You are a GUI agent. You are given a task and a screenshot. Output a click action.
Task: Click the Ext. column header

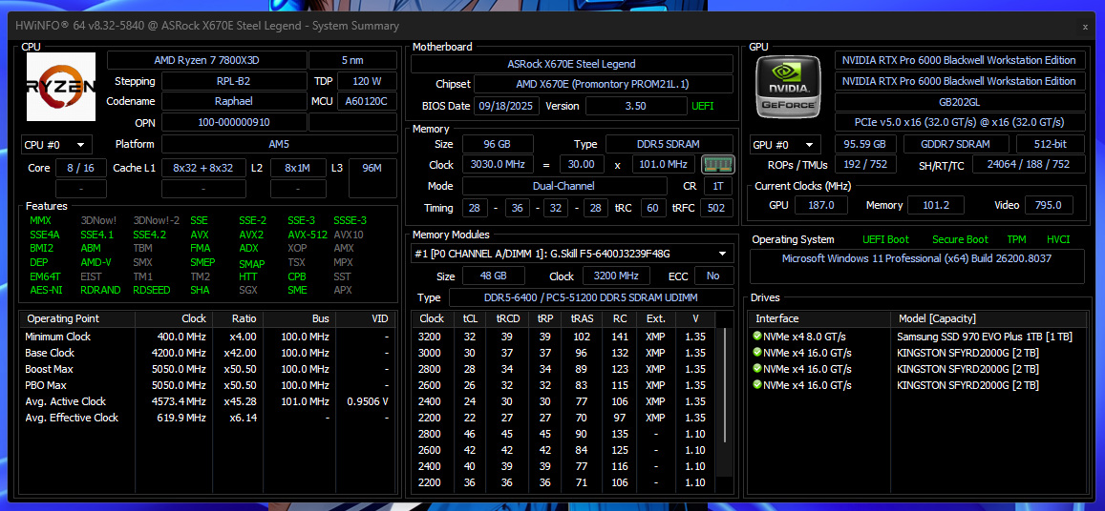pyautogui.click(x=655, y=318)
